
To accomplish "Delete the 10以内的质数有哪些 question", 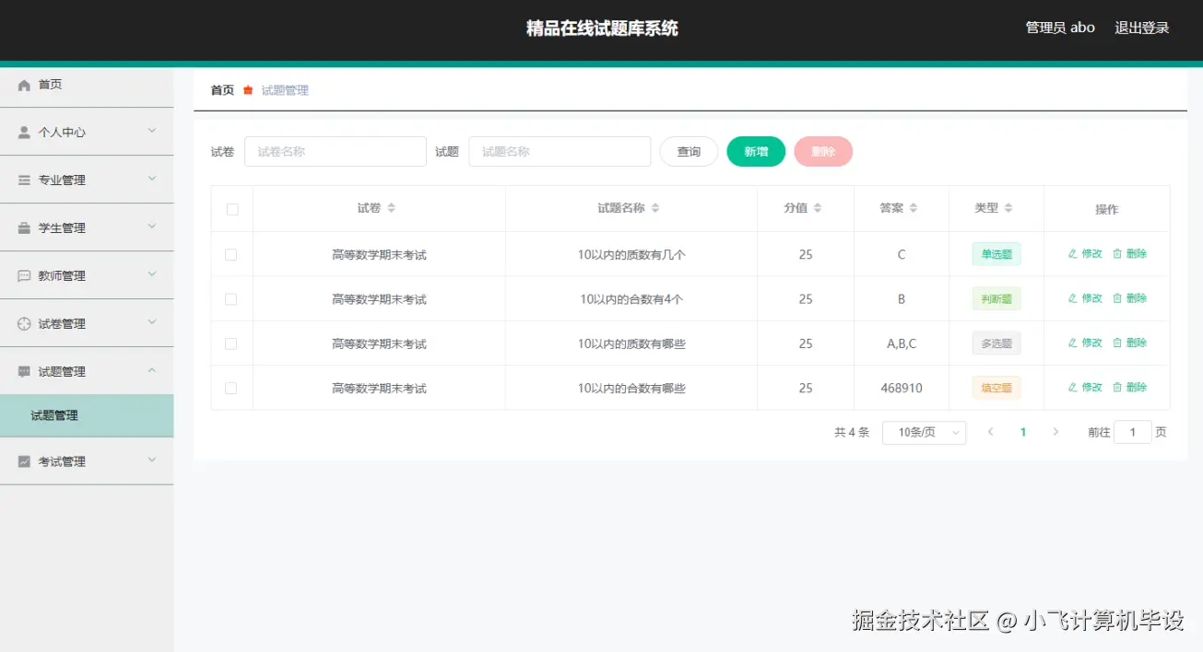I will point(1130,343).
